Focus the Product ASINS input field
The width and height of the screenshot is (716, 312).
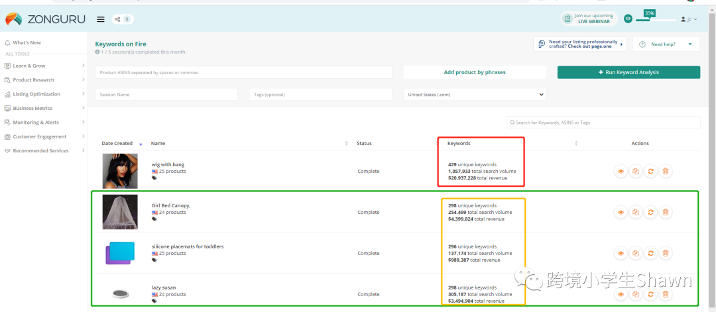pyautogui.click(x=243, y=72)
